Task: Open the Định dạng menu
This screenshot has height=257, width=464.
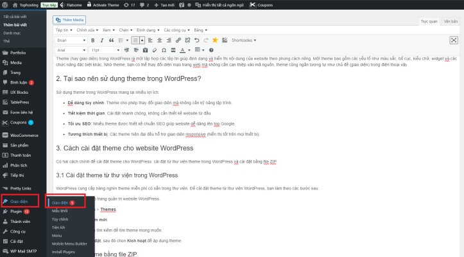Action: click(x=147, y=30)
